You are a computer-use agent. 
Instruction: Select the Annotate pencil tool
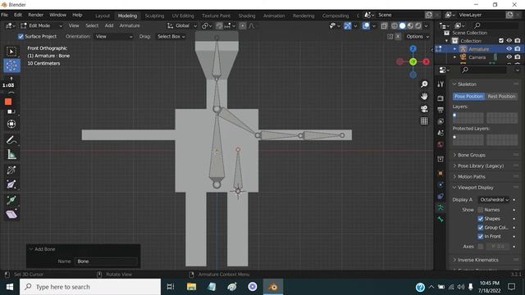pos(11,140)
